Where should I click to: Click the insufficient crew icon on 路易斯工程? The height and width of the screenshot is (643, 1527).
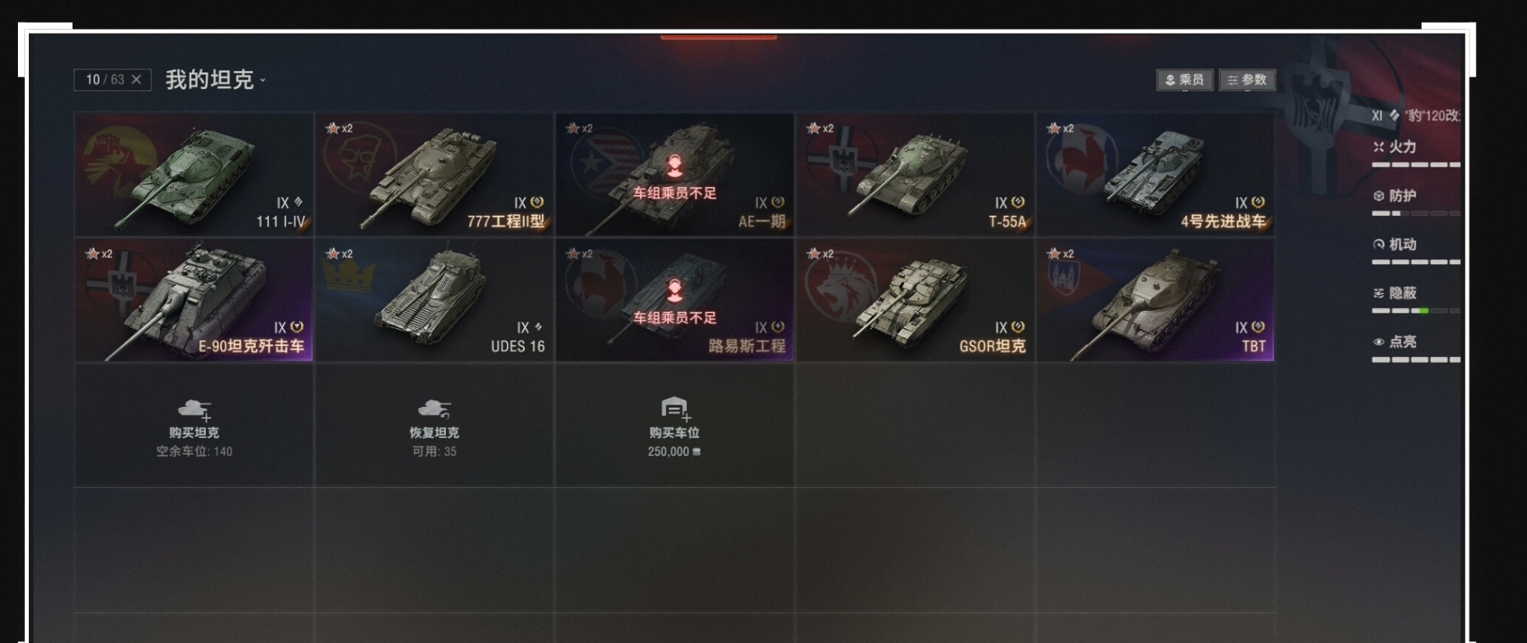coord(675,290)
